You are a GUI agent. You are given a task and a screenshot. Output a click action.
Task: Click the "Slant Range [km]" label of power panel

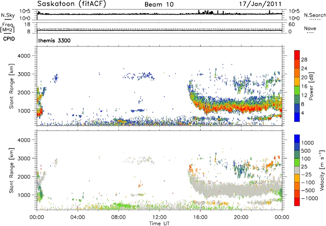pos(11,86)
